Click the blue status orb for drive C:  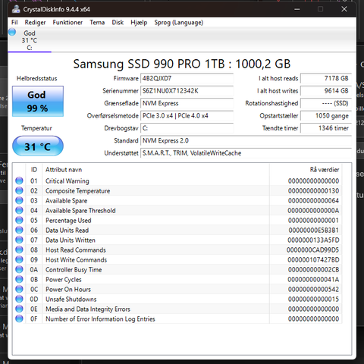pos(12,32)
